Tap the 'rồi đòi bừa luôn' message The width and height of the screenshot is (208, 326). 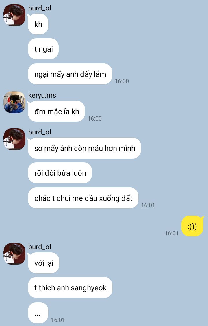point(60,173)
